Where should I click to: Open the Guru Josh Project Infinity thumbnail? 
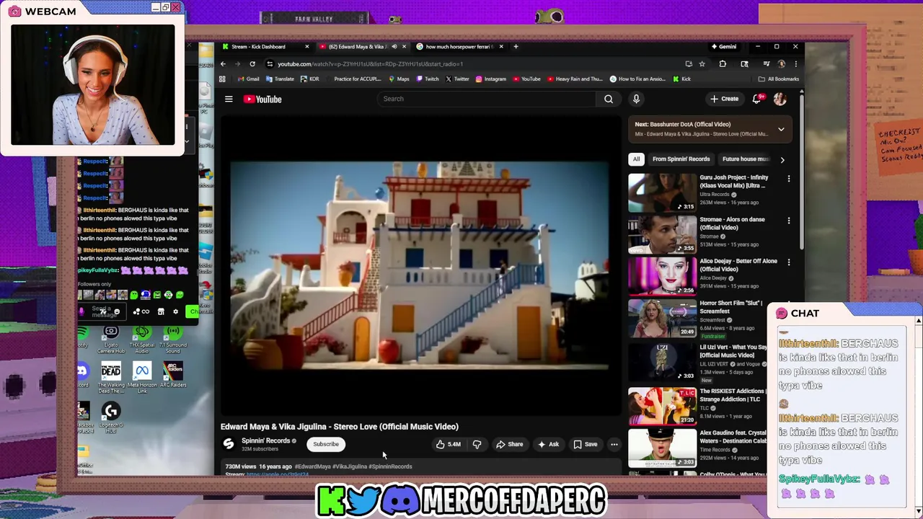pyautogui.click(x=662, y=192)
